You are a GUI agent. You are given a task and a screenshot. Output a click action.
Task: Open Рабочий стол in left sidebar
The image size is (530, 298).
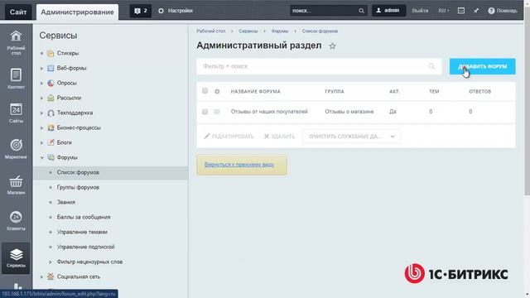16,42
